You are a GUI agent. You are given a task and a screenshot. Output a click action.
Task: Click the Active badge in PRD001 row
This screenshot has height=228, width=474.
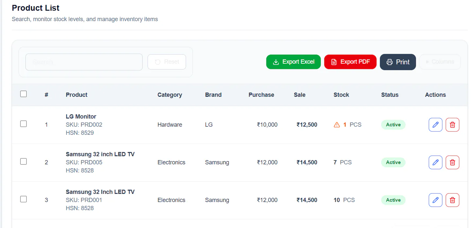pyautogui.click(x=393, y=200)
